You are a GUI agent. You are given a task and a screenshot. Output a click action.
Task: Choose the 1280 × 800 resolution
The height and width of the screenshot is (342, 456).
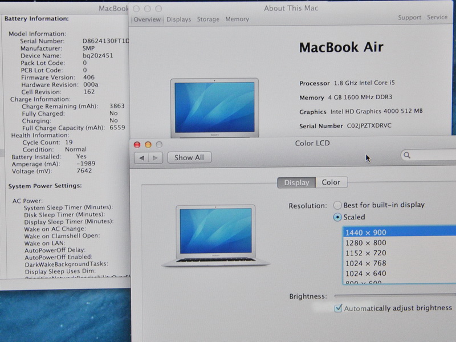[x=400, y=243]
